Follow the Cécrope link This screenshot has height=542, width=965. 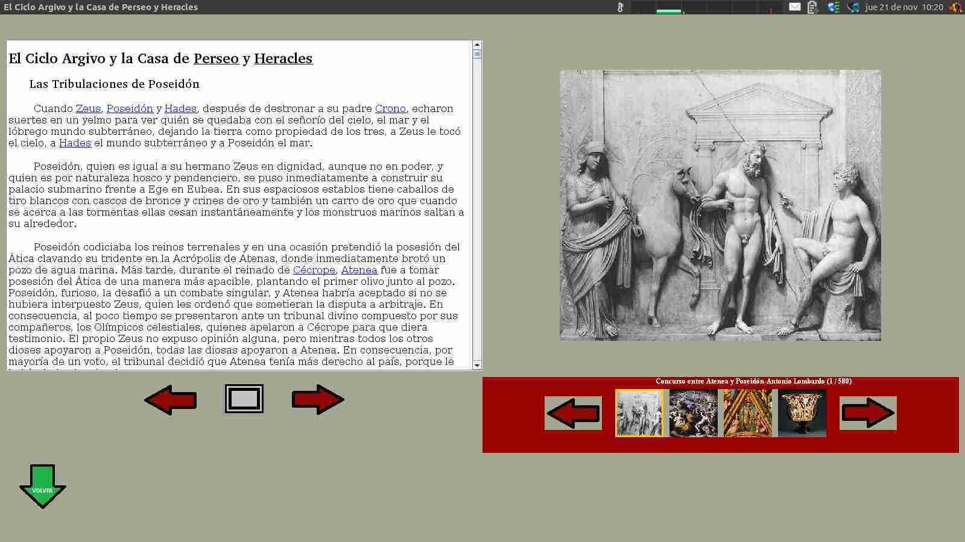tap(314, 270)
